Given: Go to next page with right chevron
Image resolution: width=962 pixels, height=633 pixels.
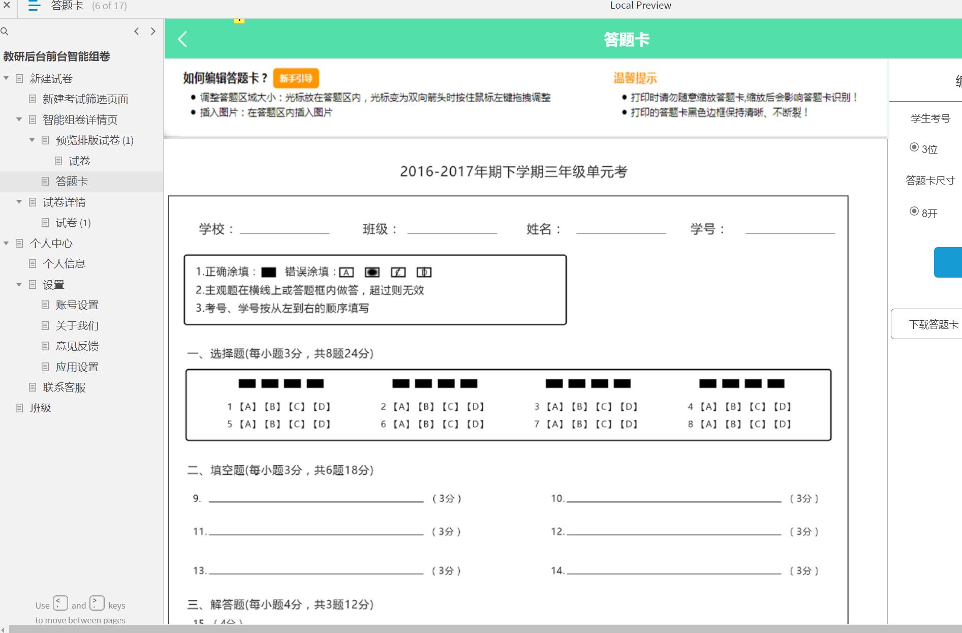Looking at the screenshot, I should (153, 32).
